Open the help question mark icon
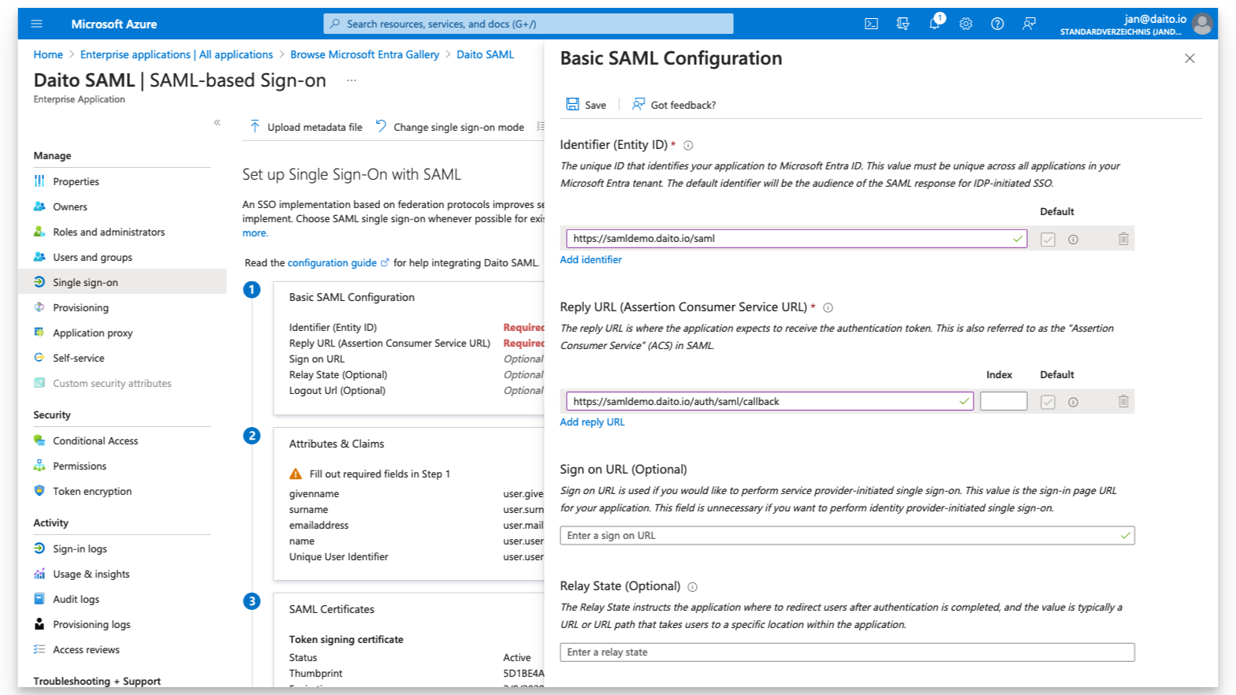The image size is (1236, 695). (x=997, y=24)
